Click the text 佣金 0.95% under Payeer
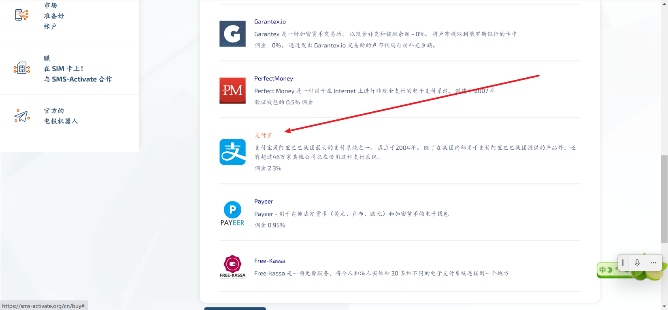This screenshot has width=668, height=310. (x=270, y=225)
